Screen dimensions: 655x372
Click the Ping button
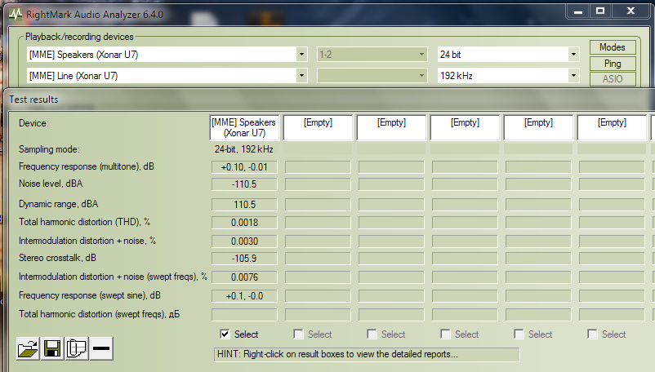coord(613,64)
